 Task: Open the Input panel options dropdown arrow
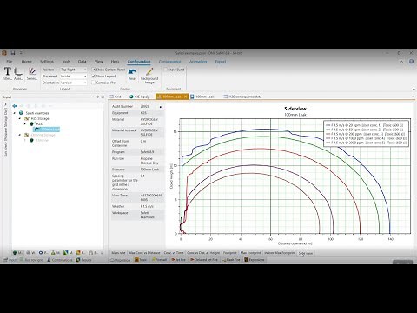coord(93,97)
